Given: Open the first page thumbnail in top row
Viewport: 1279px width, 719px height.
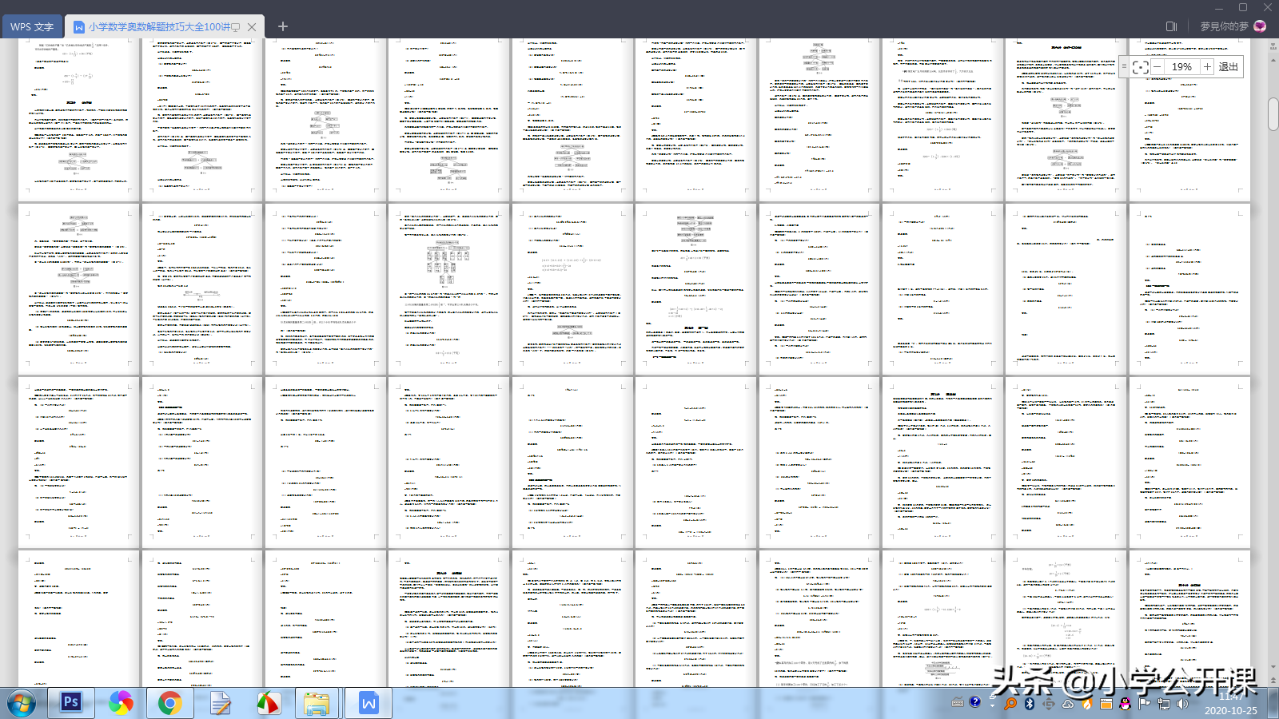Looking at the screenshot, I should (78, 118).
